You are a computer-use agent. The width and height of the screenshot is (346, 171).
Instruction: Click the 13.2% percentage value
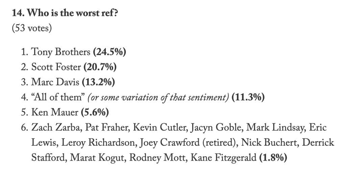point(98,82)
